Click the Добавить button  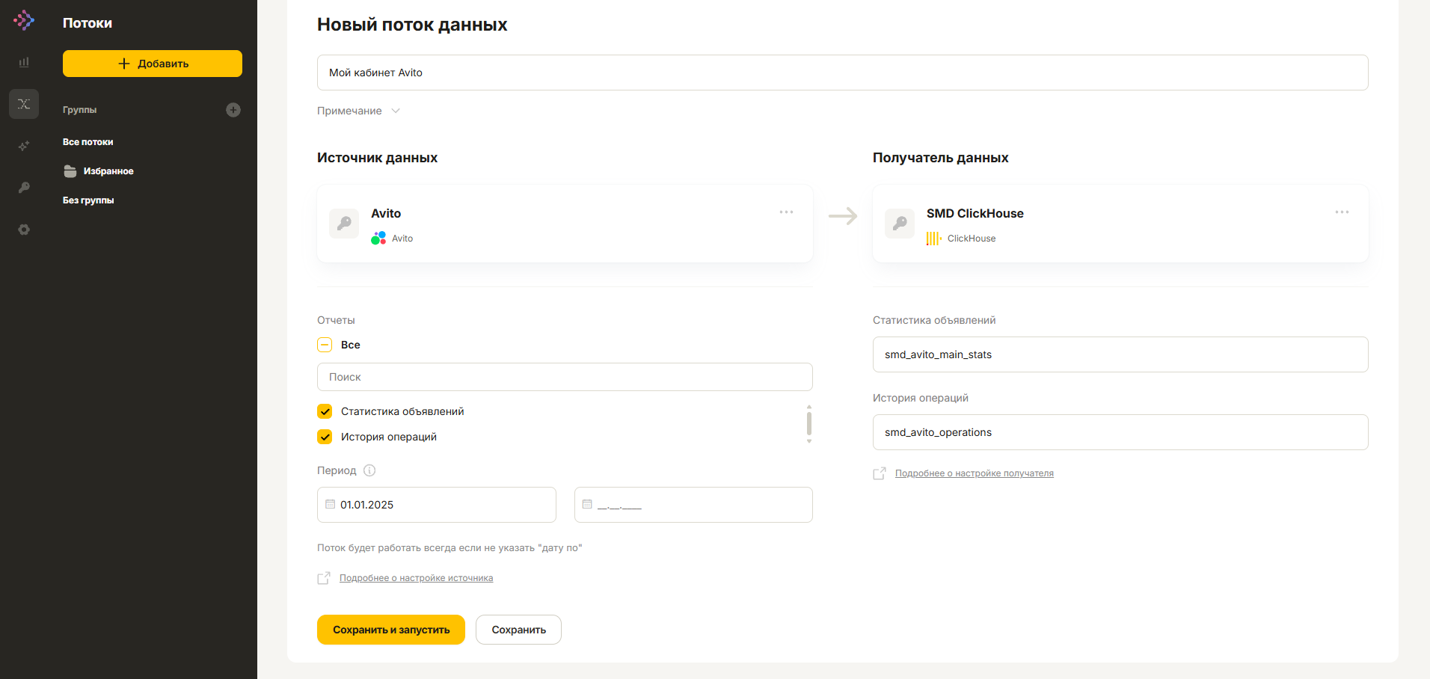coord(153,64)
